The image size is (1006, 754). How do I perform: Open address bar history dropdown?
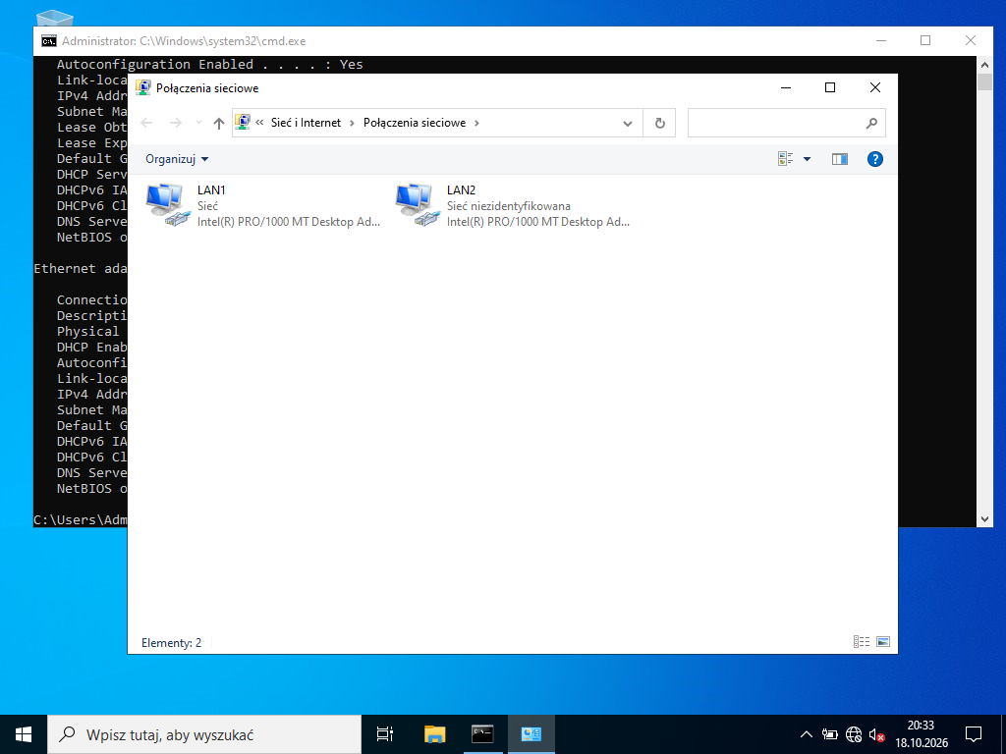(628, 123)
